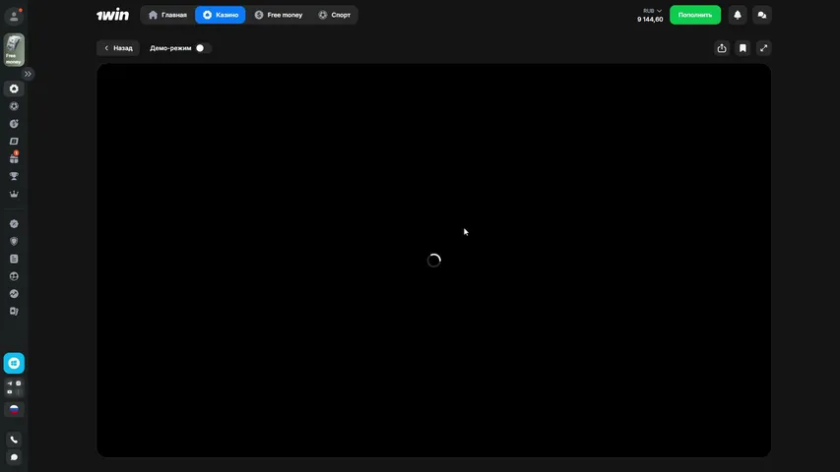Open the chart statistics icon in sidebar
The height and width of the screenshot is (472, 840).
click(14, 294)
